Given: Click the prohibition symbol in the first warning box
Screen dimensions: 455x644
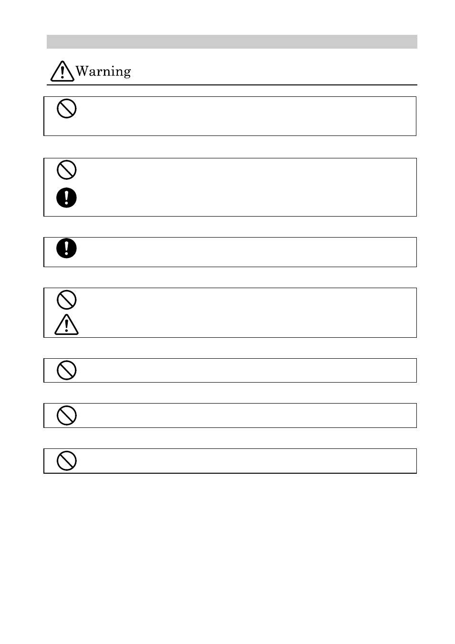Looking at the screenshot, I should (x=67, y=108).
